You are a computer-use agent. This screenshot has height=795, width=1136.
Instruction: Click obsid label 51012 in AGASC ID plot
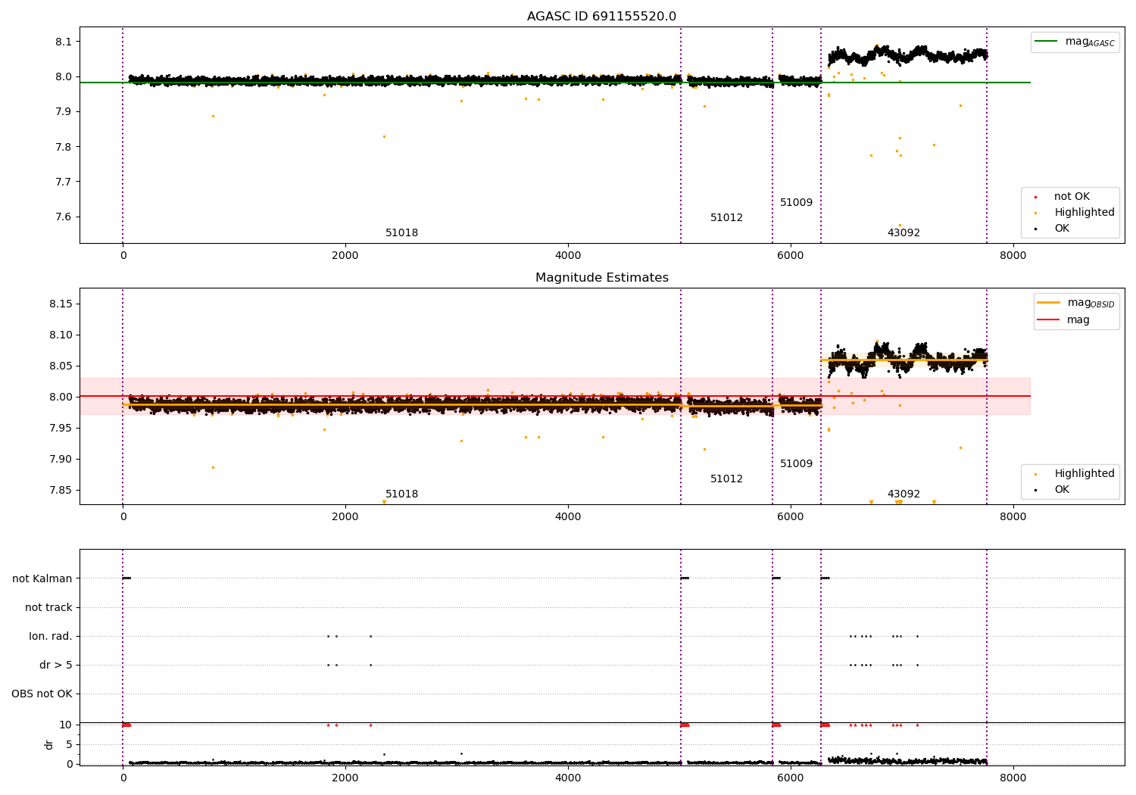tap(726, 218)
